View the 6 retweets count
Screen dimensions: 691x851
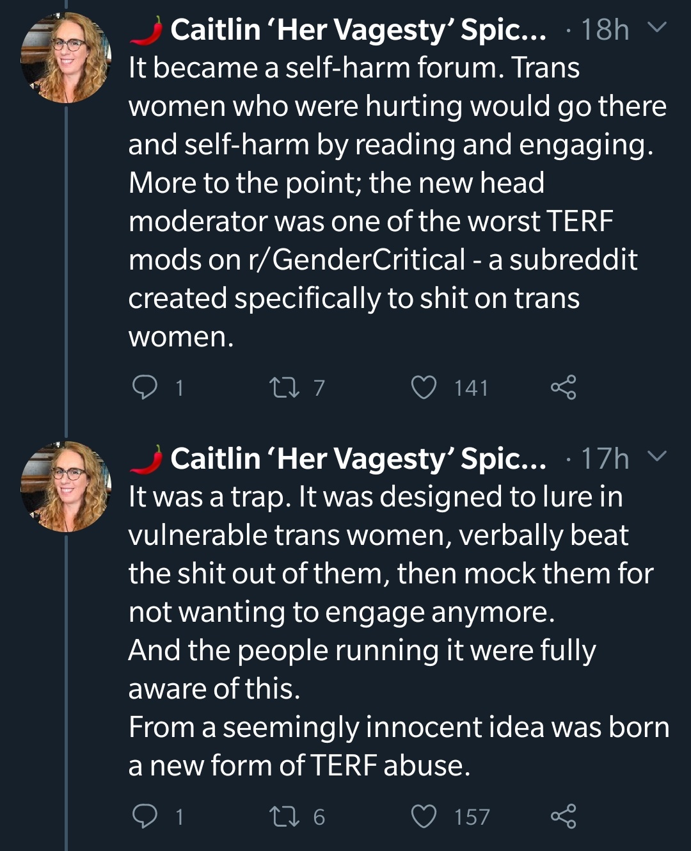tap(319, 816)
